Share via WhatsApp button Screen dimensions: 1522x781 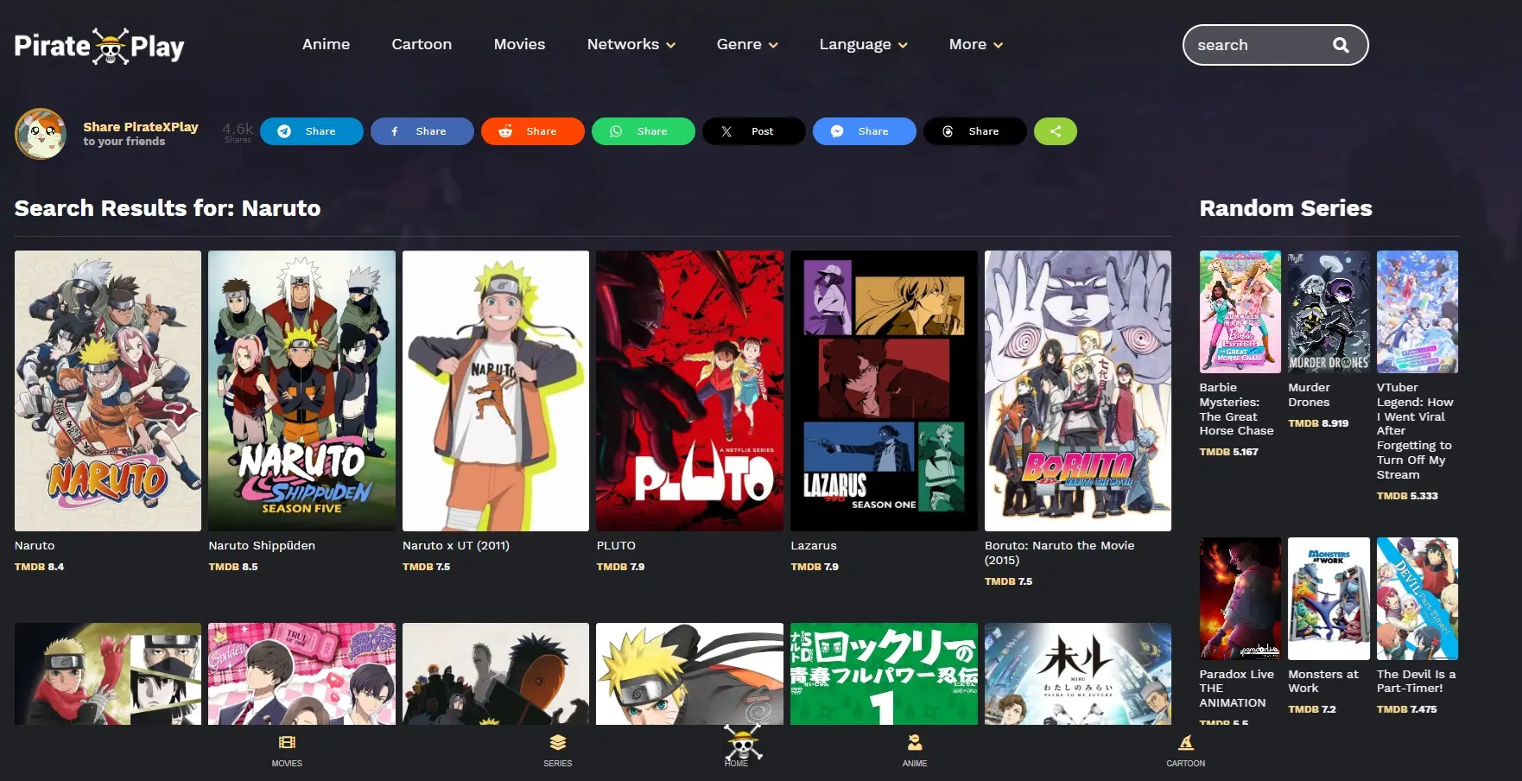tap(644, 131)
